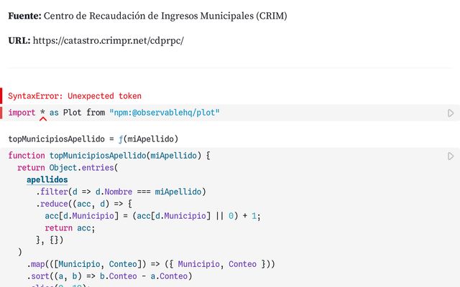The width and height of the screenshot is (460, 287).
Task: Click the "npm:@observablehq/plot" string
Action: (165, 113)
